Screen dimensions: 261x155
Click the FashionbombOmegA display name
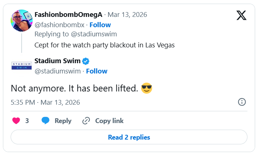click(x=68, y=15)
